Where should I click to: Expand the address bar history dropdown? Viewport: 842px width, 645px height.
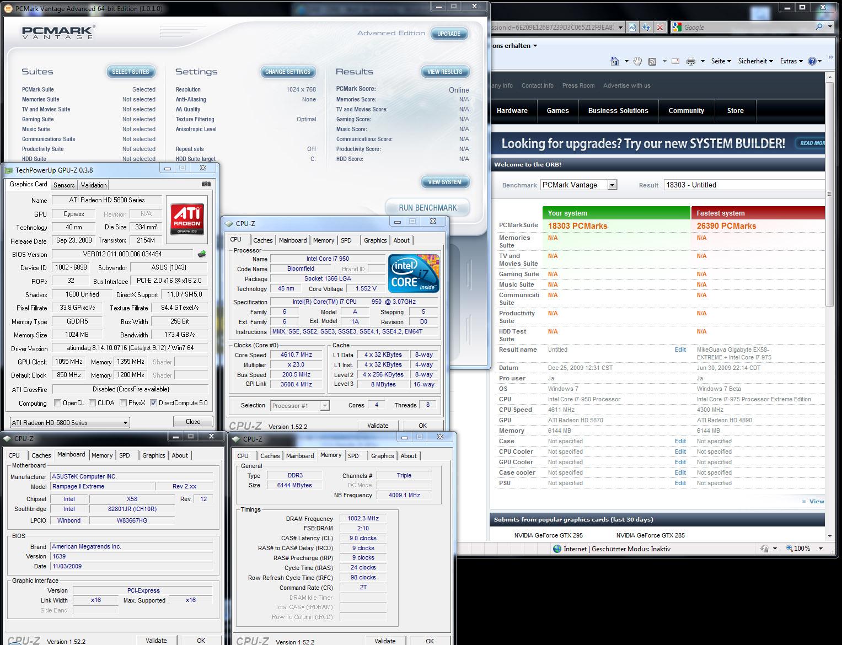pos(620,27)
